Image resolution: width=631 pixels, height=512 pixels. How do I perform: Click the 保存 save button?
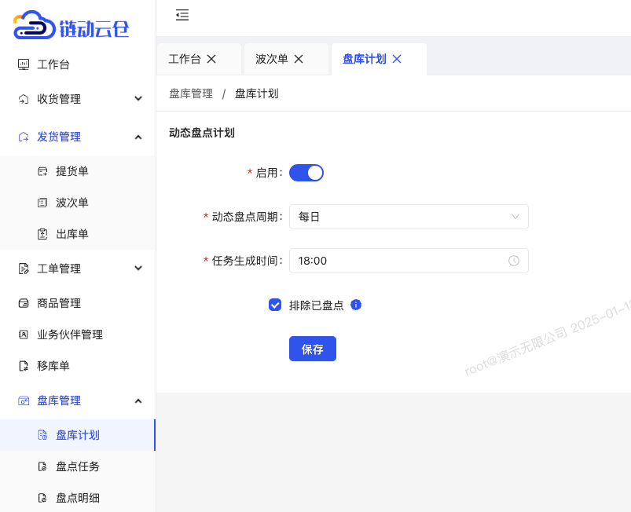(x=312, y=349)
